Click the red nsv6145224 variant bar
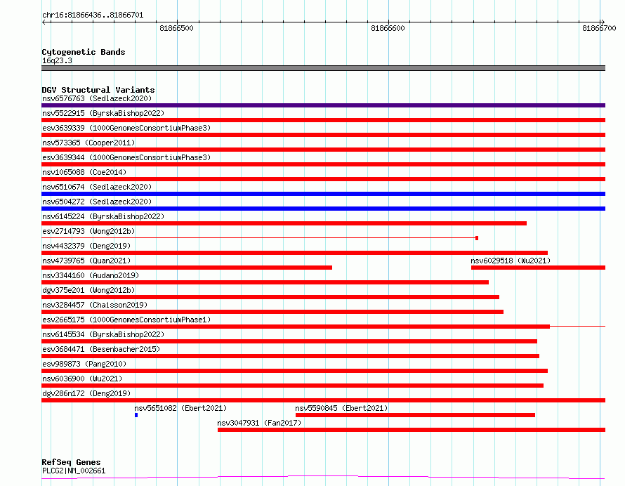Image resolution: width=625 pixels, height=486 pixels. coord(284,223)
